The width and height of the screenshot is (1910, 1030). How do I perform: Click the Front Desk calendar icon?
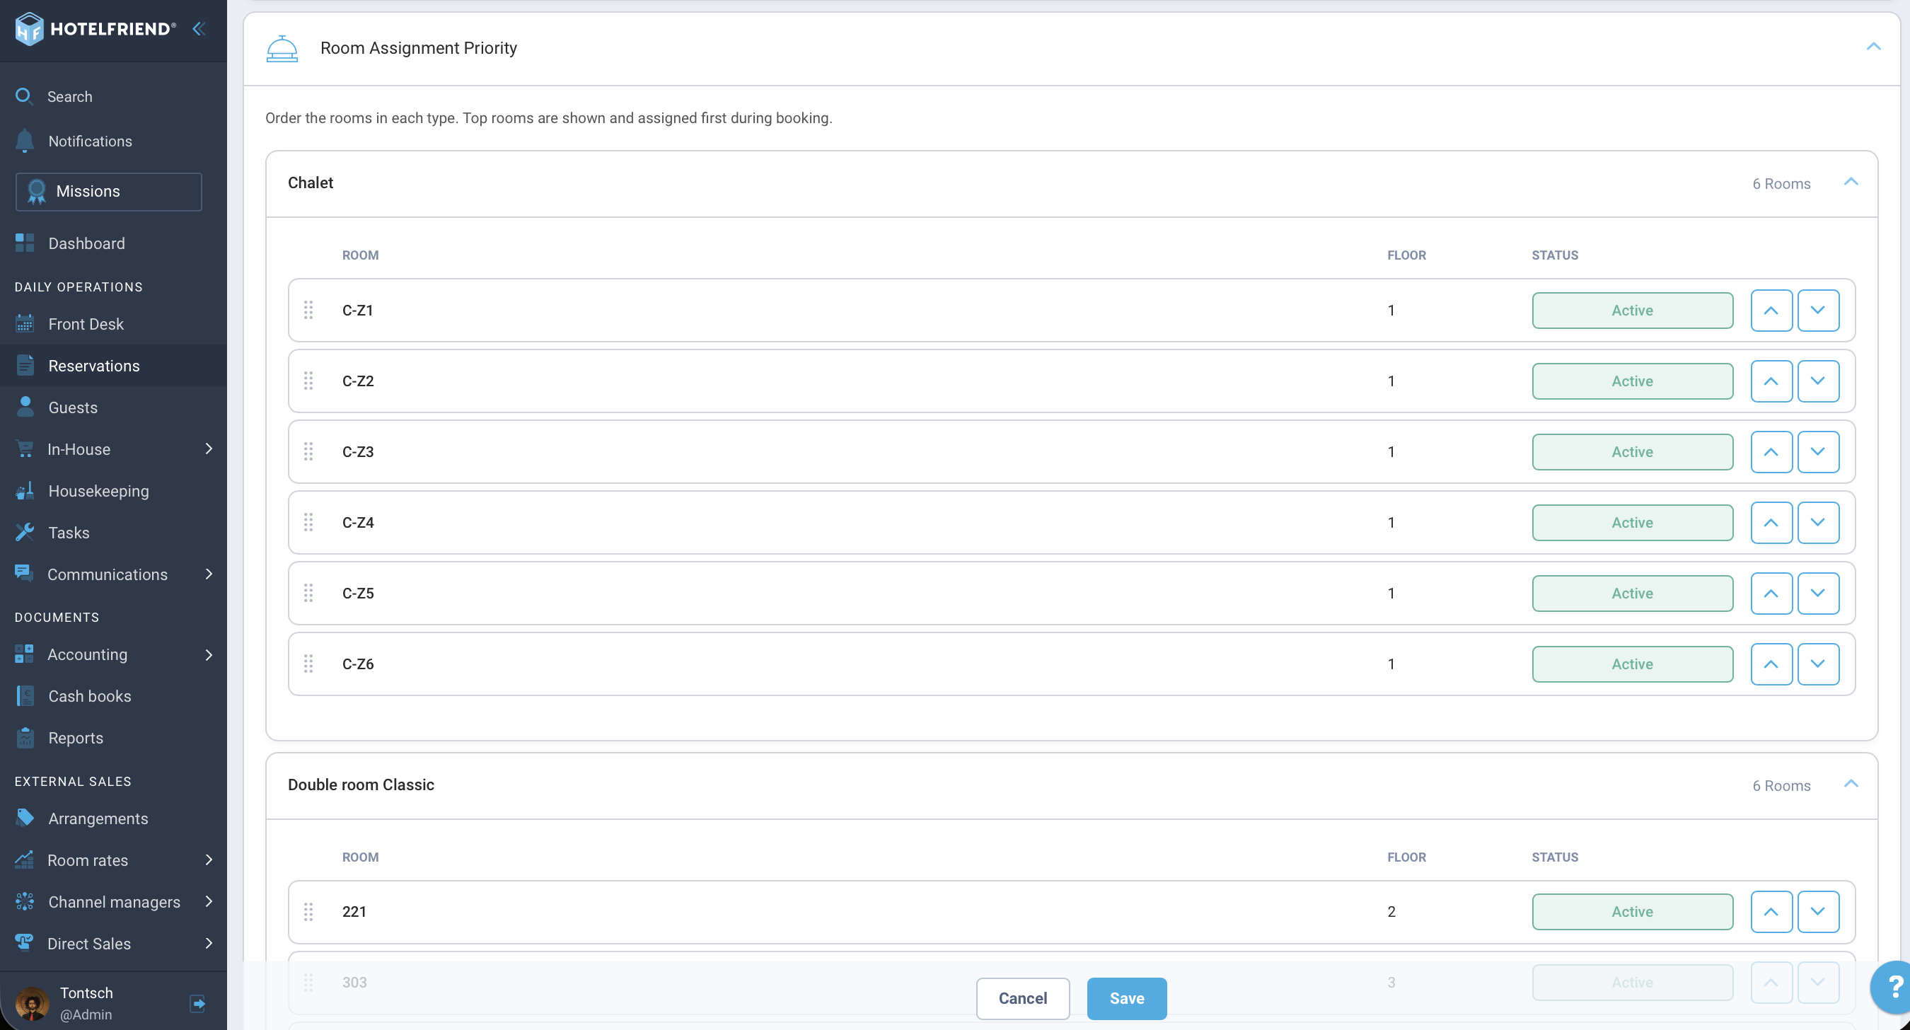25,324
